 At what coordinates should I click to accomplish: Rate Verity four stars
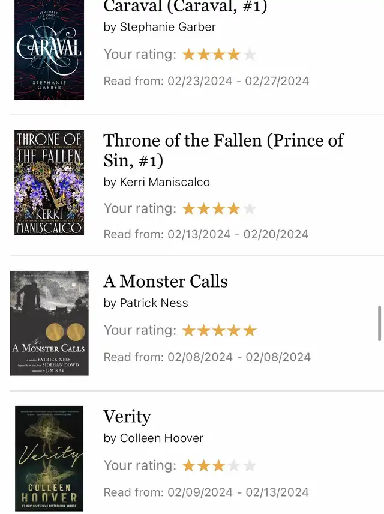click(235, 466)
